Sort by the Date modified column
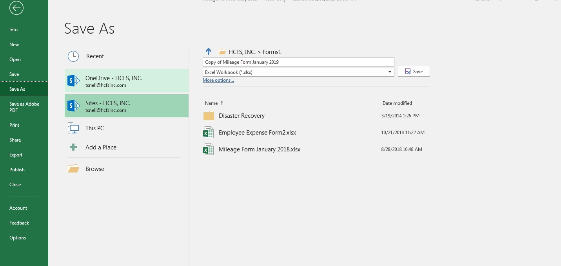This screenshot has width=561, height=266. 397,103
